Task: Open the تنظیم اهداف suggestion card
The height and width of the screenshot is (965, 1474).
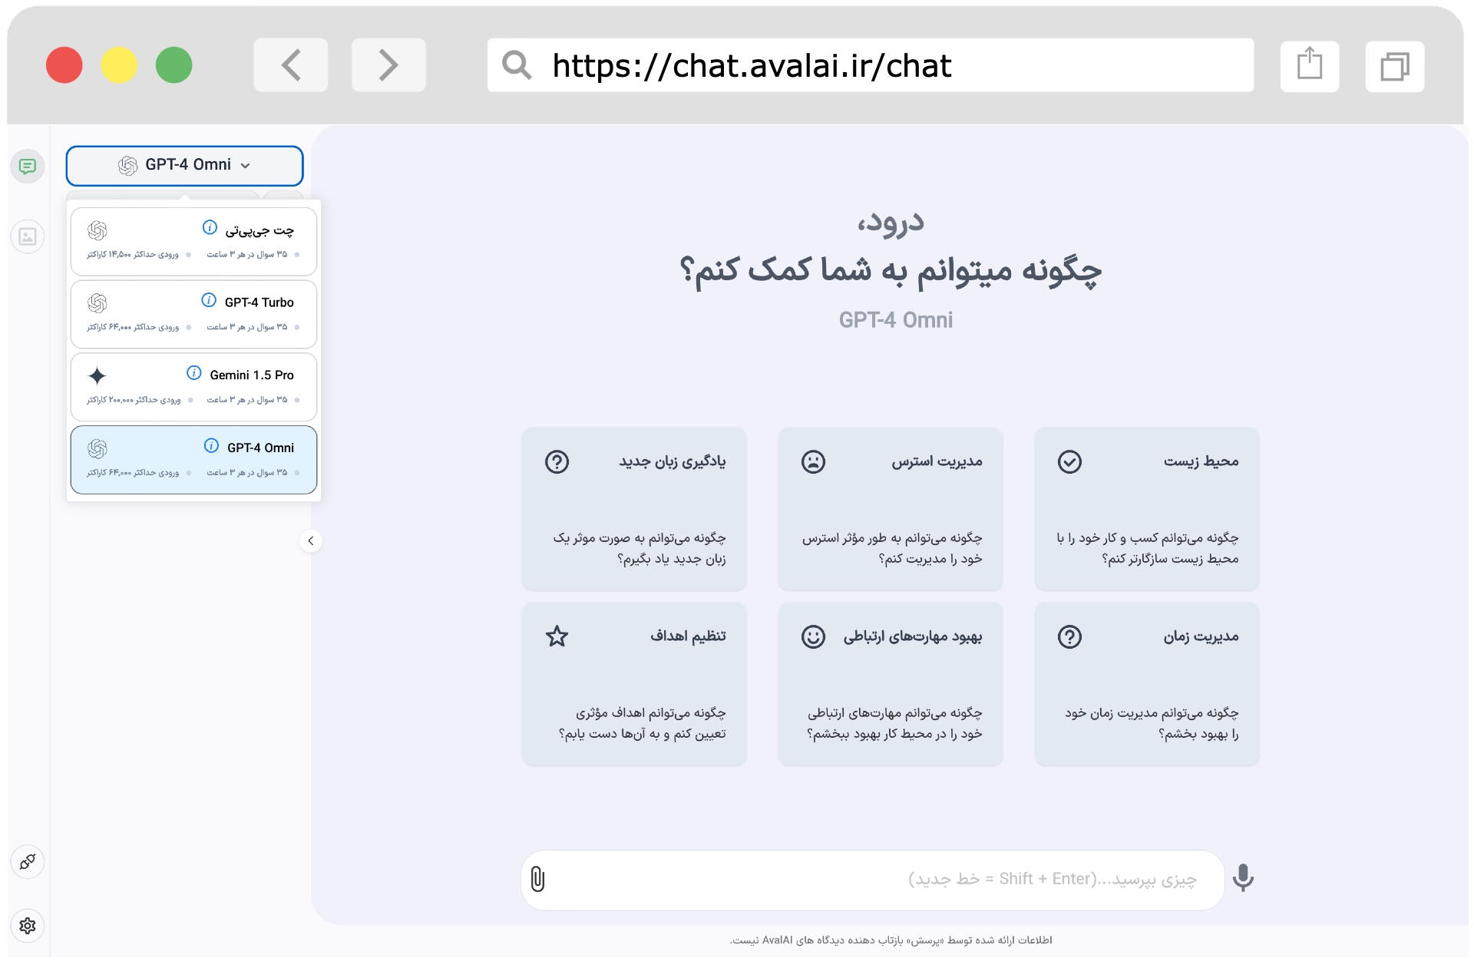Action: (634, 685)
